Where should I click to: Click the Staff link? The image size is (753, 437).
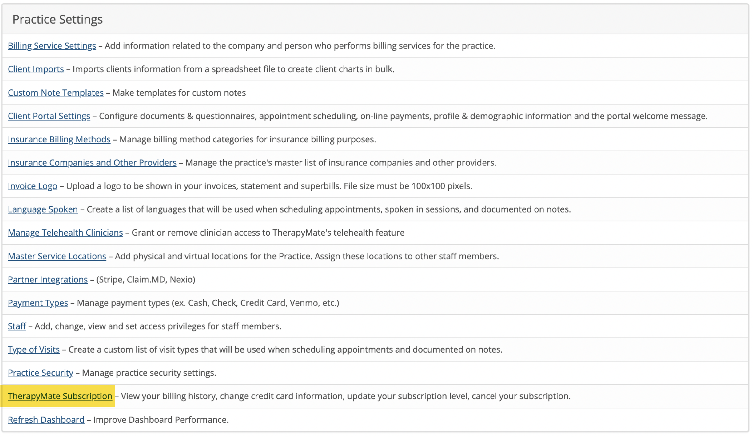[x=17, y=326]
